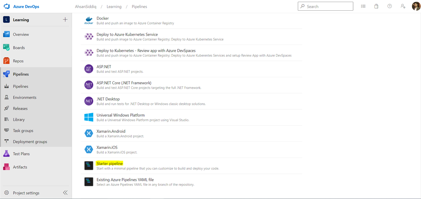This screenshot has height=199, width=421.
Task: Click the Project settings gear icon
Action: [7, 193]
